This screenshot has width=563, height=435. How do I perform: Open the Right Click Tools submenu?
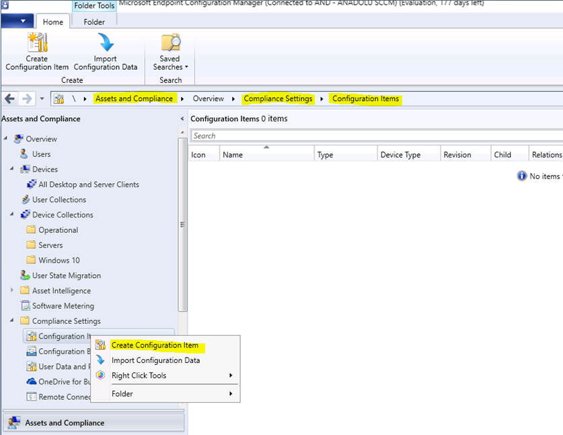(165, 375)
